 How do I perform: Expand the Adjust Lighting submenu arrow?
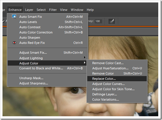pyautogui.click(x=85, y=57)
